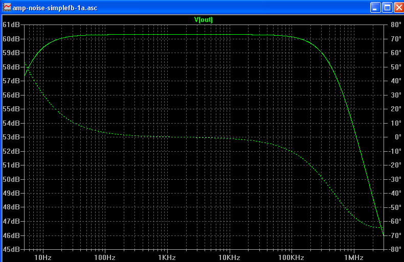The width and height of the screenshot is (404, 262).
Task: Click the 10Hz frequency axis label
Action: pos(43,257)
